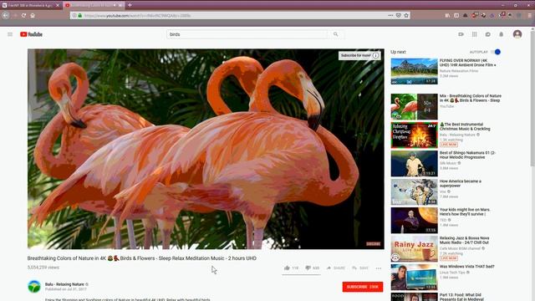Open Flying Over Norway video thumbnail
535x301 pixels.
pyautogui.click(x=414, y=71)
